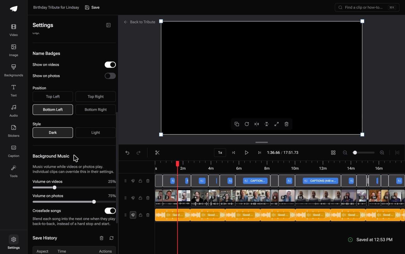
Task: Split clip with the scissors tool
Action: (157, 153)
